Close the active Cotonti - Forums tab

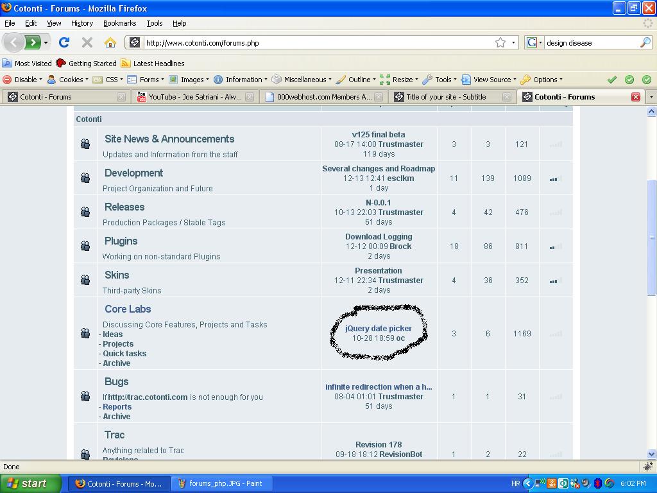(x=635, y=97)
